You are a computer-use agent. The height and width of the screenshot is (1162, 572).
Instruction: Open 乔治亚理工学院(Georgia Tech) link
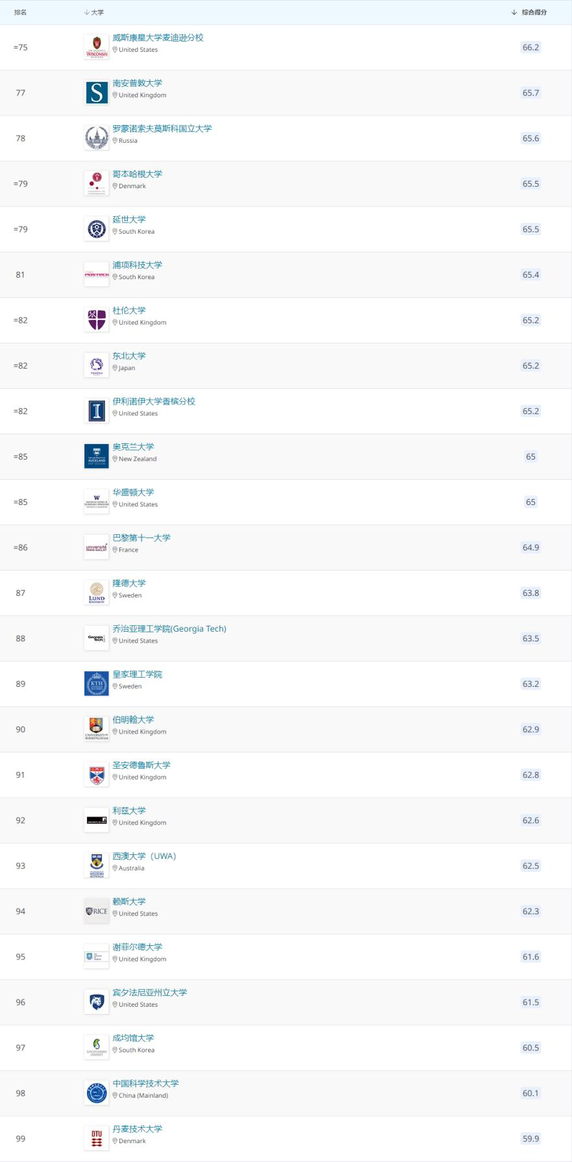[x=169, y=628]
